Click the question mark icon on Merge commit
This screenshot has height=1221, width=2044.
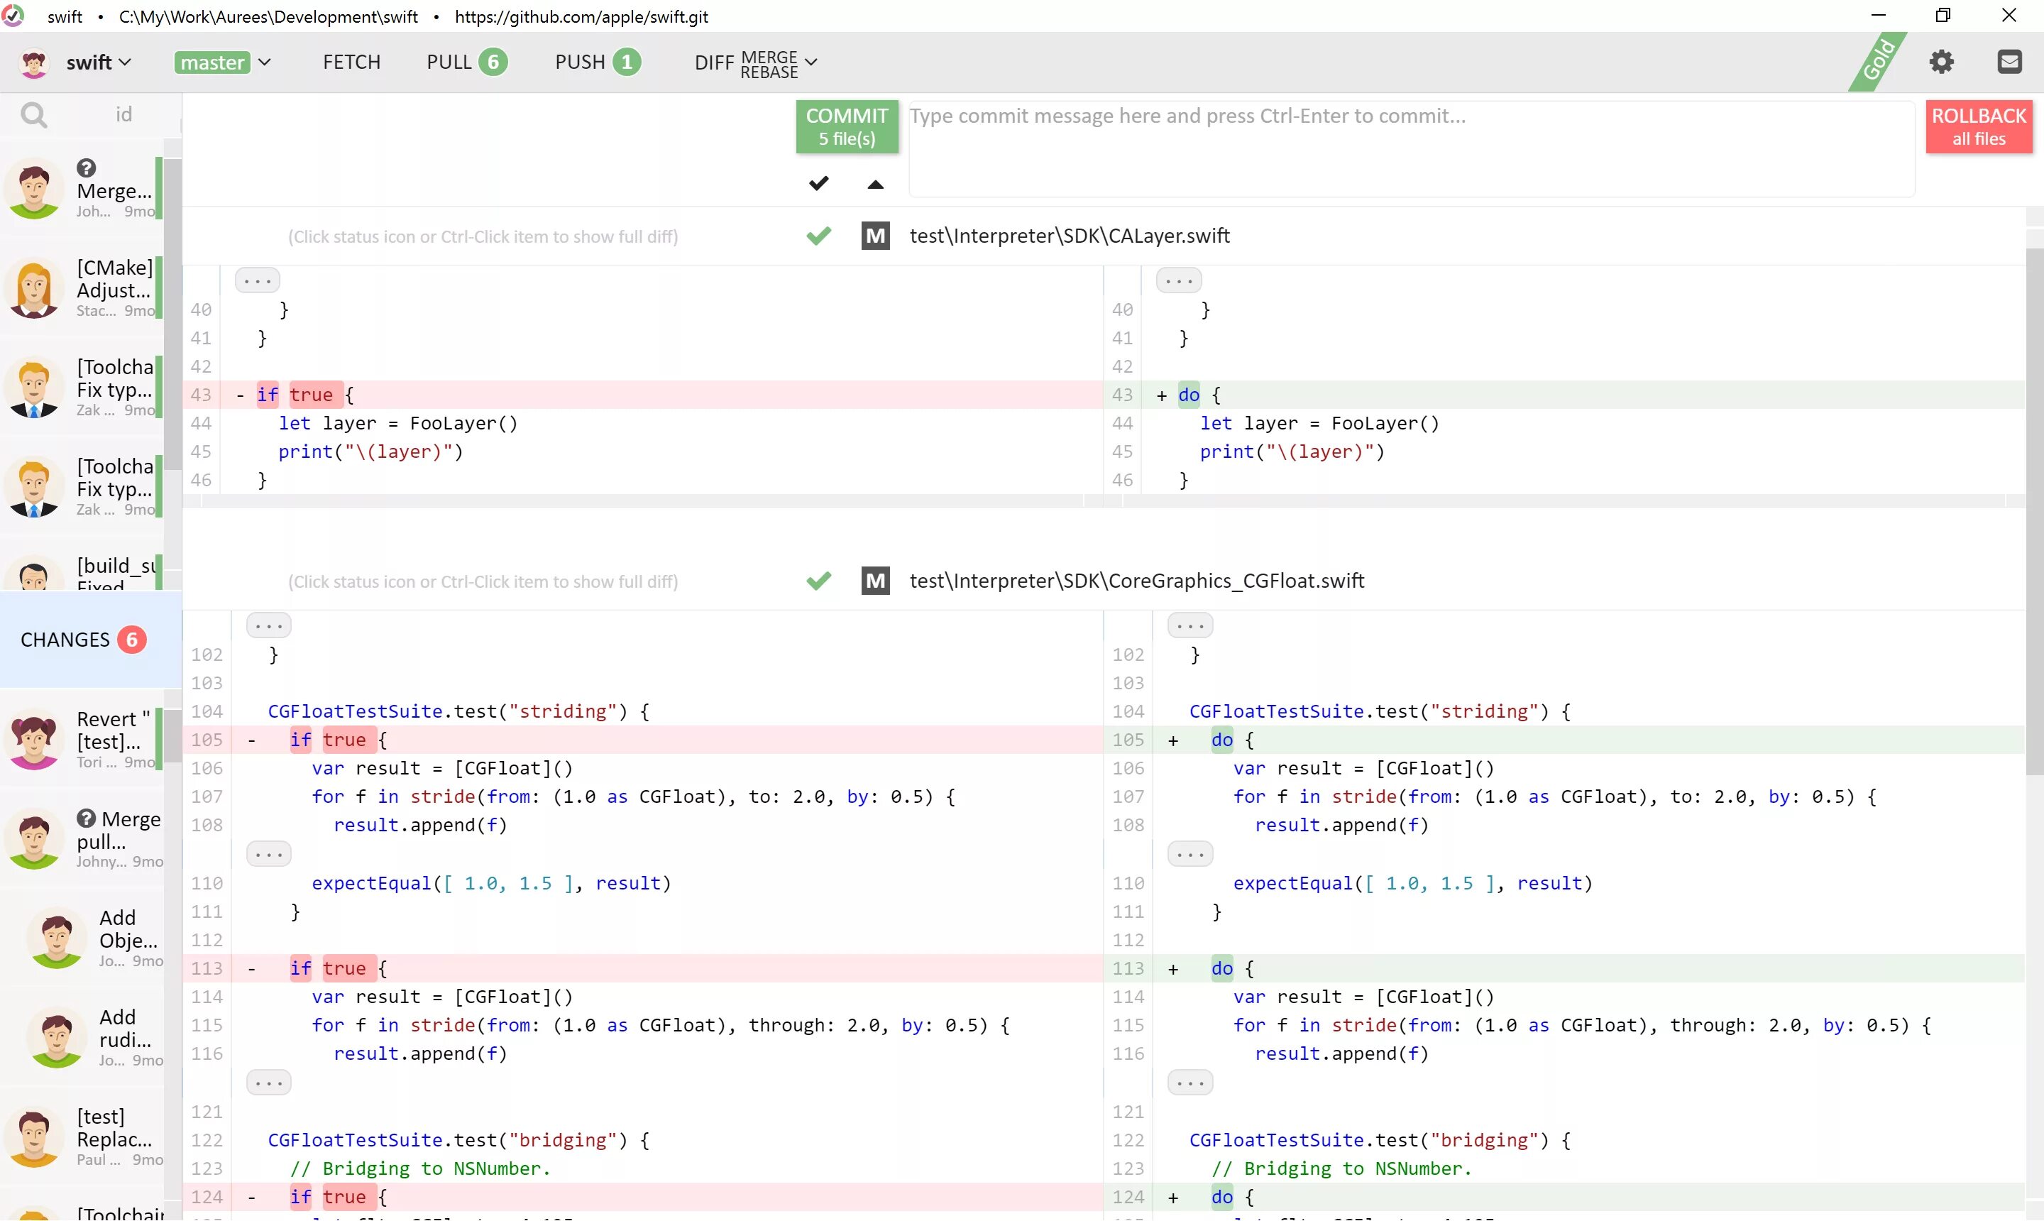87,168
